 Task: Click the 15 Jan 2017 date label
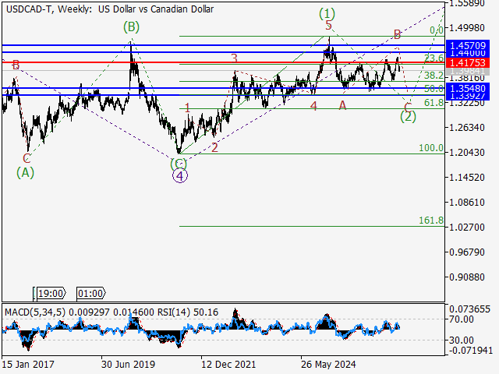point(28,364)
